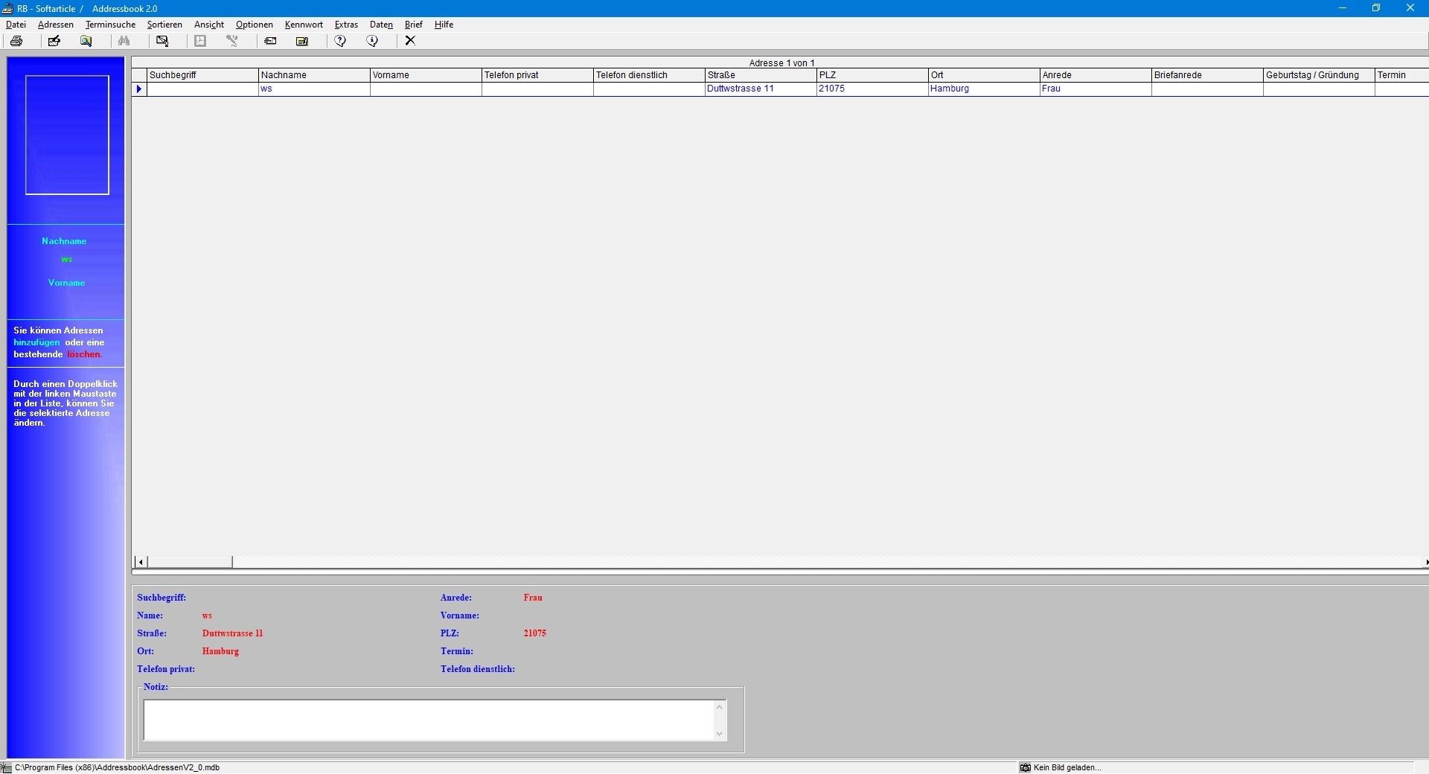Click the Notiz scrollbar up arrow
The width and height of the screenshot is (1429, 774).
click(x=719, y=707)
